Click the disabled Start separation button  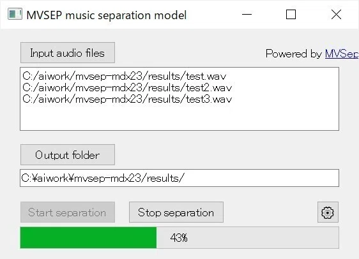[68, 212]
